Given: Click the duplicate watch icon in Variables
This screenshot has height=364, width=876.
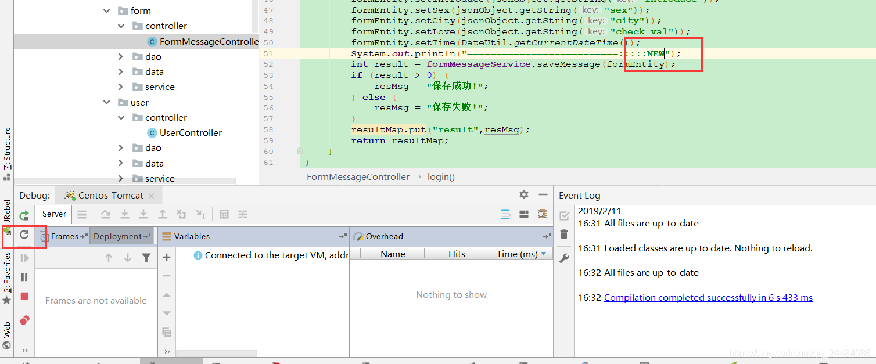Looking at the screenshot, I should tap(167, 333).
